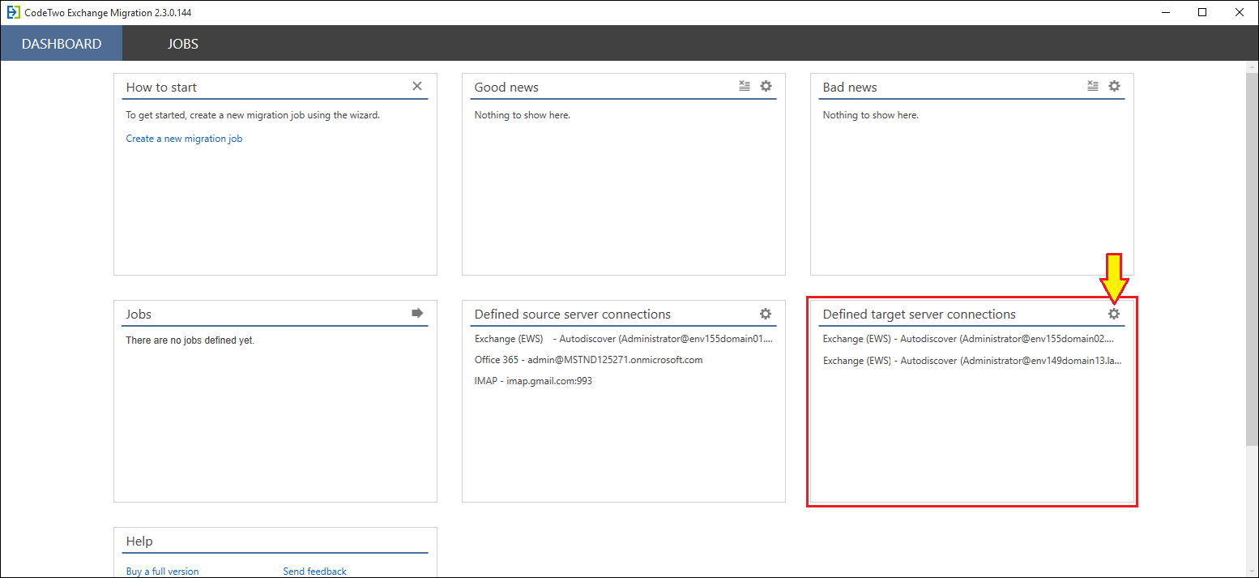Viewport: 1259px width, 578px height.
Task: Click the scrollbar up arrow
Action: point(1252,68)
